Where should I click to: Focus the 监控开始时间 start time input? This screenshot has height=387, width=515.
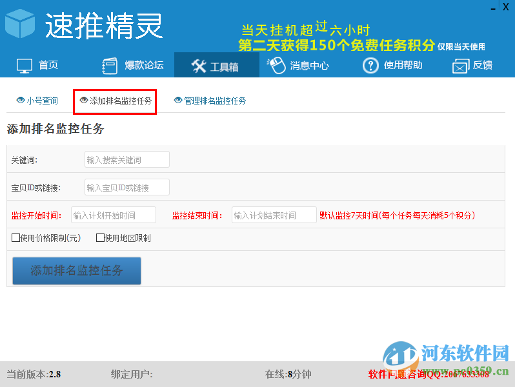point(114,215)
